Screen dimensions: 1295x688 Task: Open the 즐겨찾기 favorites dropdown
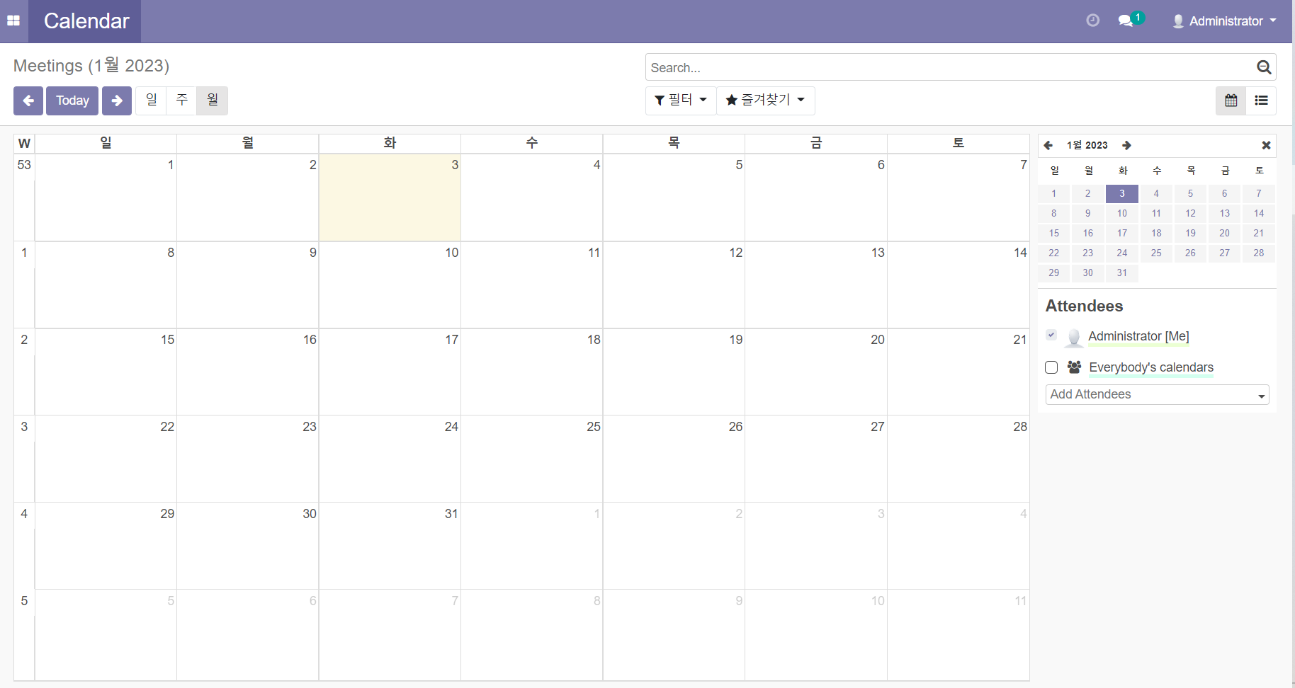pyautogui.click(x=765, y=101)
